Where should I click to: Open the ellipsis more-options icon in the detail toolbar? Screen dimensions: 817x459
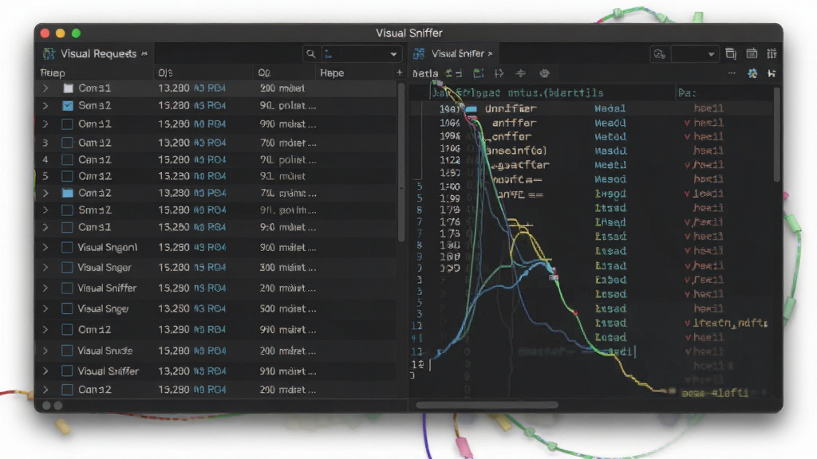point(732,73)
